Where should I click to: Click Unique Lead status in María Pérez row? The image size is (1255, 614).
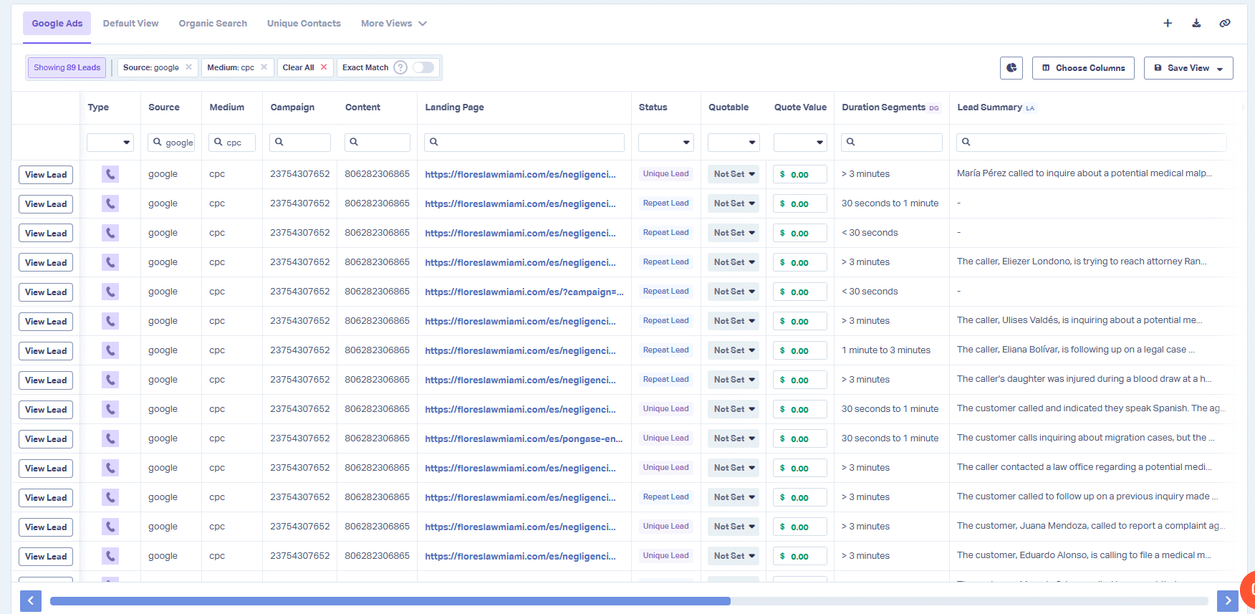665,174
